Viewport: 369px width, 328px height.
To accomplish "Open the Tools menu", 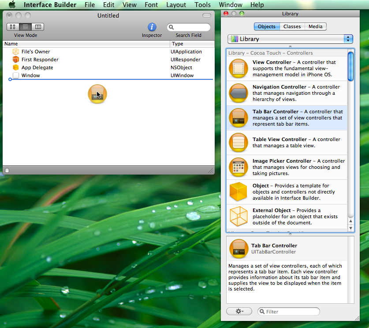I will pos(202,5).
